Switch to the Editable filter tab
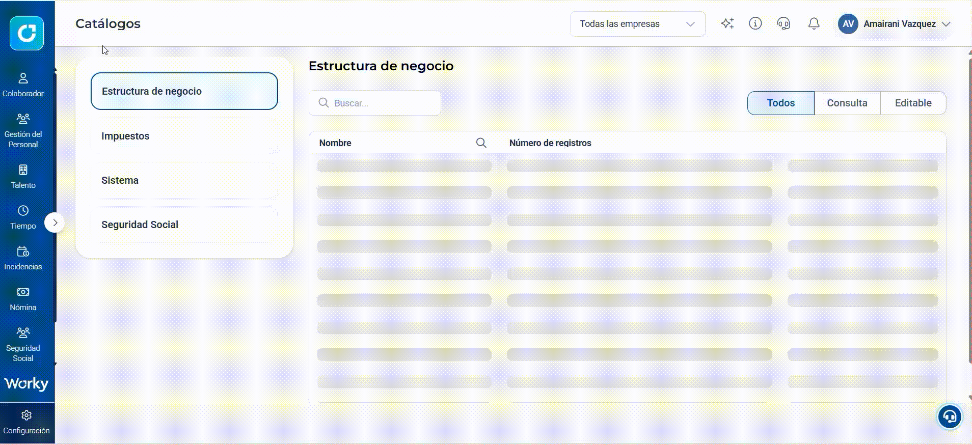The image size is (972, 445). [913, 103]
